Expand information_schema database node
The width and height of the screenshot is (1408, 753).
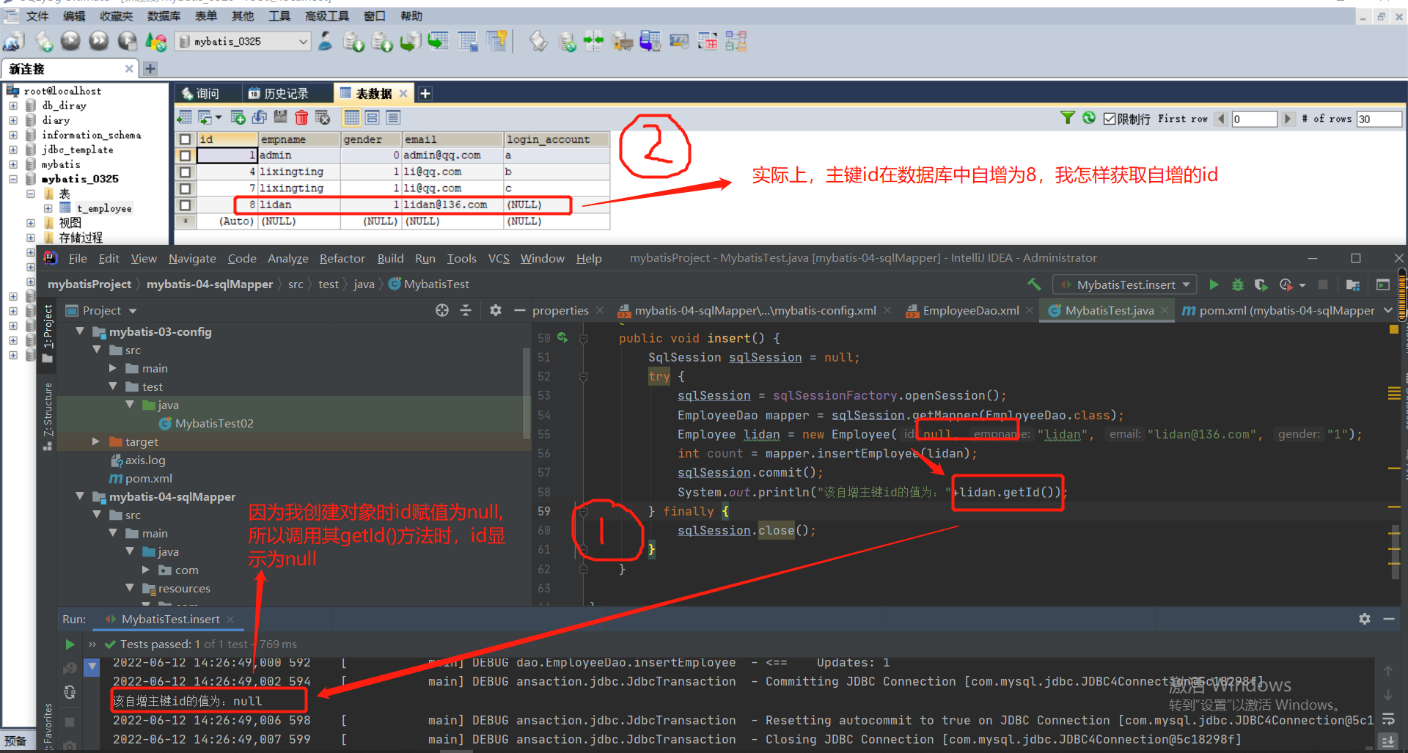(13, 135)
